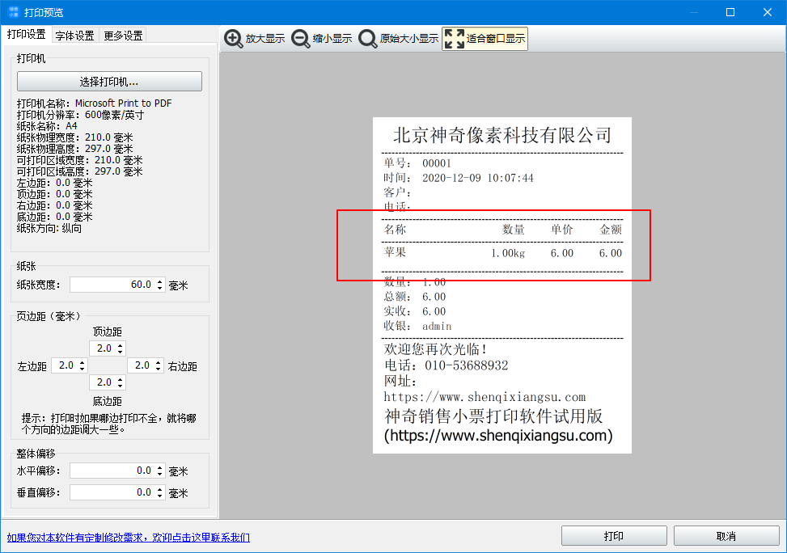
Task: Decrease 水平偏移 with down arrow
Action: tap(159, 475)
